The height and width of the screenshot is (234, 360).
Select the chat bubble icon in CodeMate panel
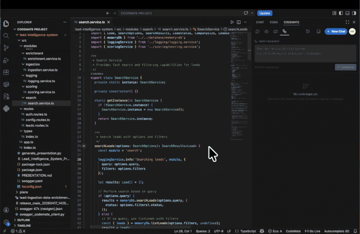click(x=258, y=31)
